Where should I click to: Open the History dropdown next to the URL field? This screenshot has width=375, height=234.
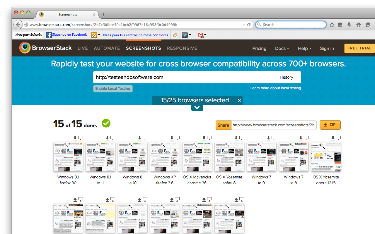click(289, 77)
